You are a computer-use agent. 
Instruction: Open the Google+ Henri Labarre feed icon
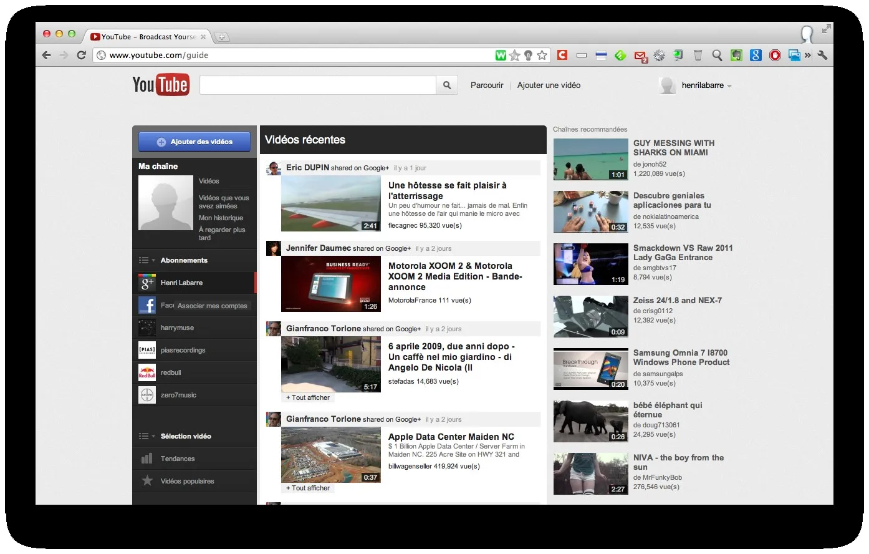[x=147, y=283]
